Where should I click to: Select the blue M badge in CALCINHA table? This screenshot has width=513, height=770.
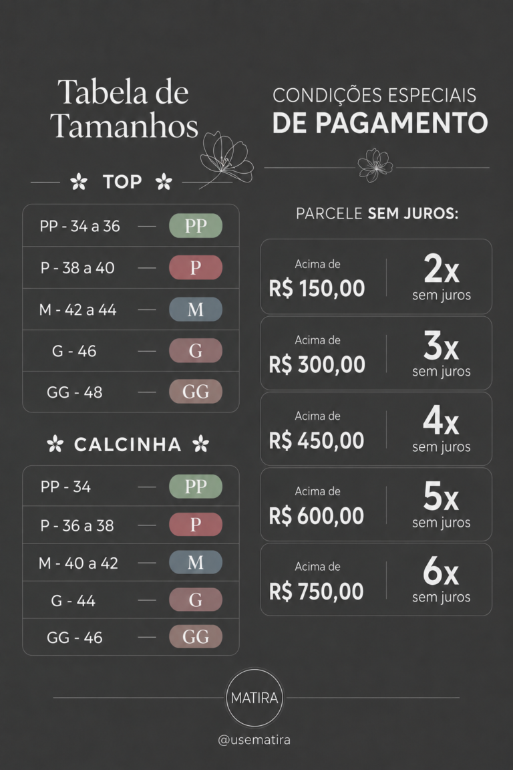(x=196, y=562)
